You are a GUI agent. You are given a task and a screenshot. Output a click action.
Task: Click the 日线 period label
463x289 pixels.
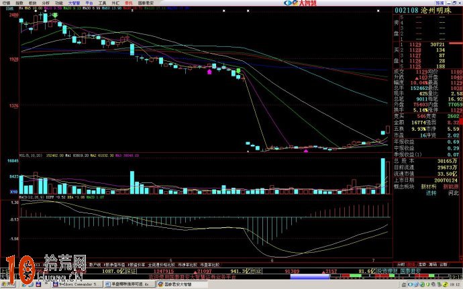click(x=10, y=9)
